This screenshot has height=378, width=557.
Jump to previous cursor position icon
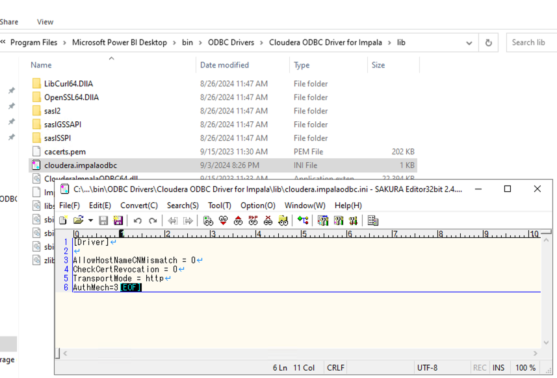[173, 220]
